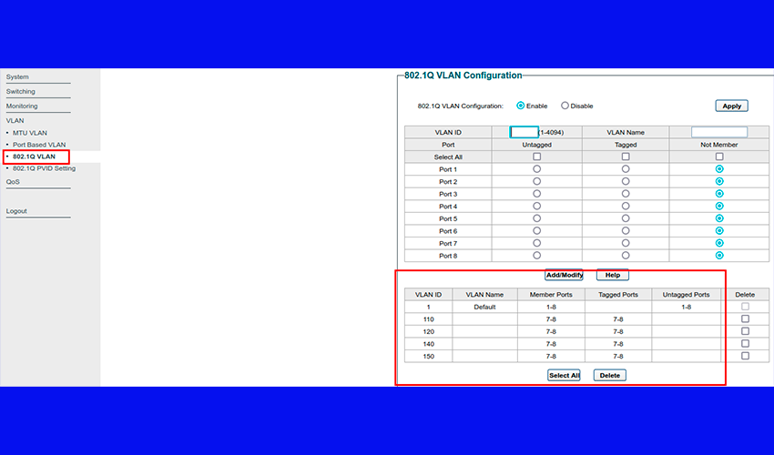Set Port 8 to Not Member

[719, 255]
